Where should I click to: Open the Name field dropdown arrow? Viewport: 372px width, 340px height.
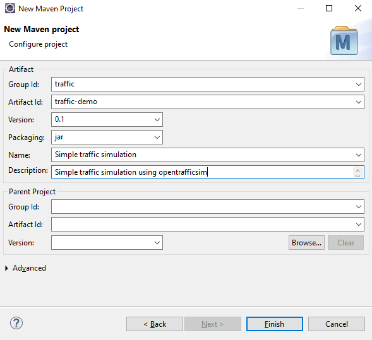coord(359,155)
